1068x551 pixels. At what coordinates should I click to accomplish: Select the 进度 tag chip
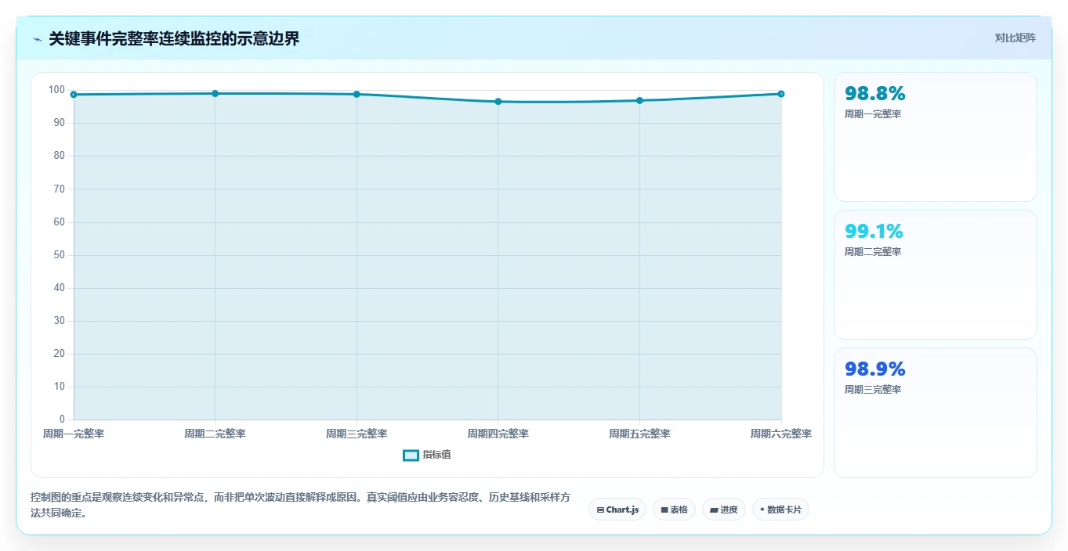point(723,510)
